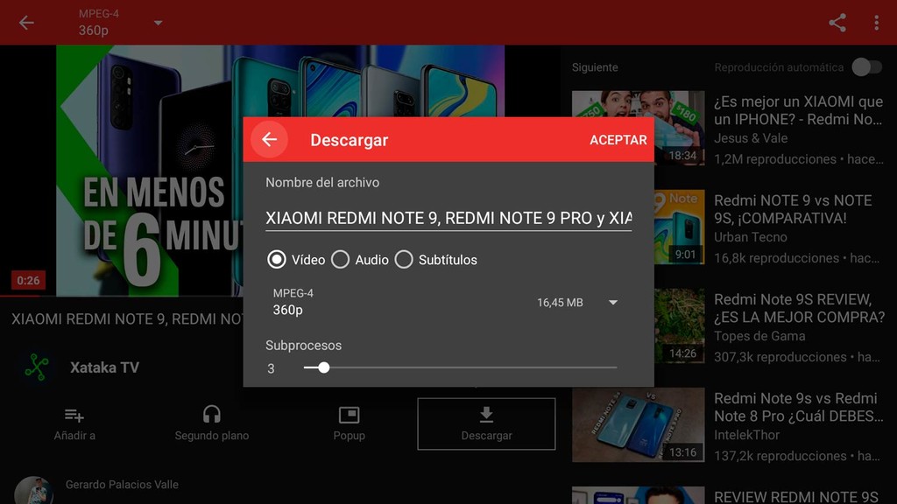Open the share icon in top bar
897x504 pixels.
837,23
